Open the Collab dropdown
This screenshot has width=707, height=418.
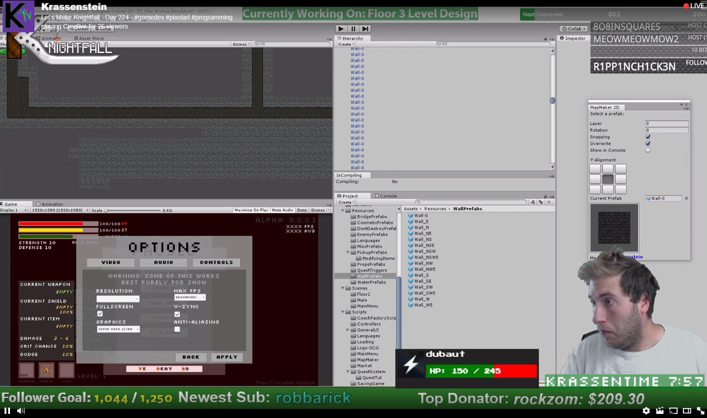coord(574,28)
